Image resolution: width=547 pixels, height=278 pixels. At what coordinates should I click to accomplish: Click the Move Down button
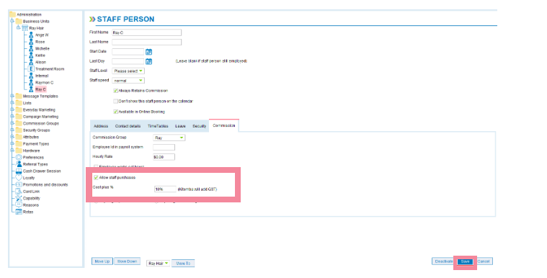pos(128,261)
